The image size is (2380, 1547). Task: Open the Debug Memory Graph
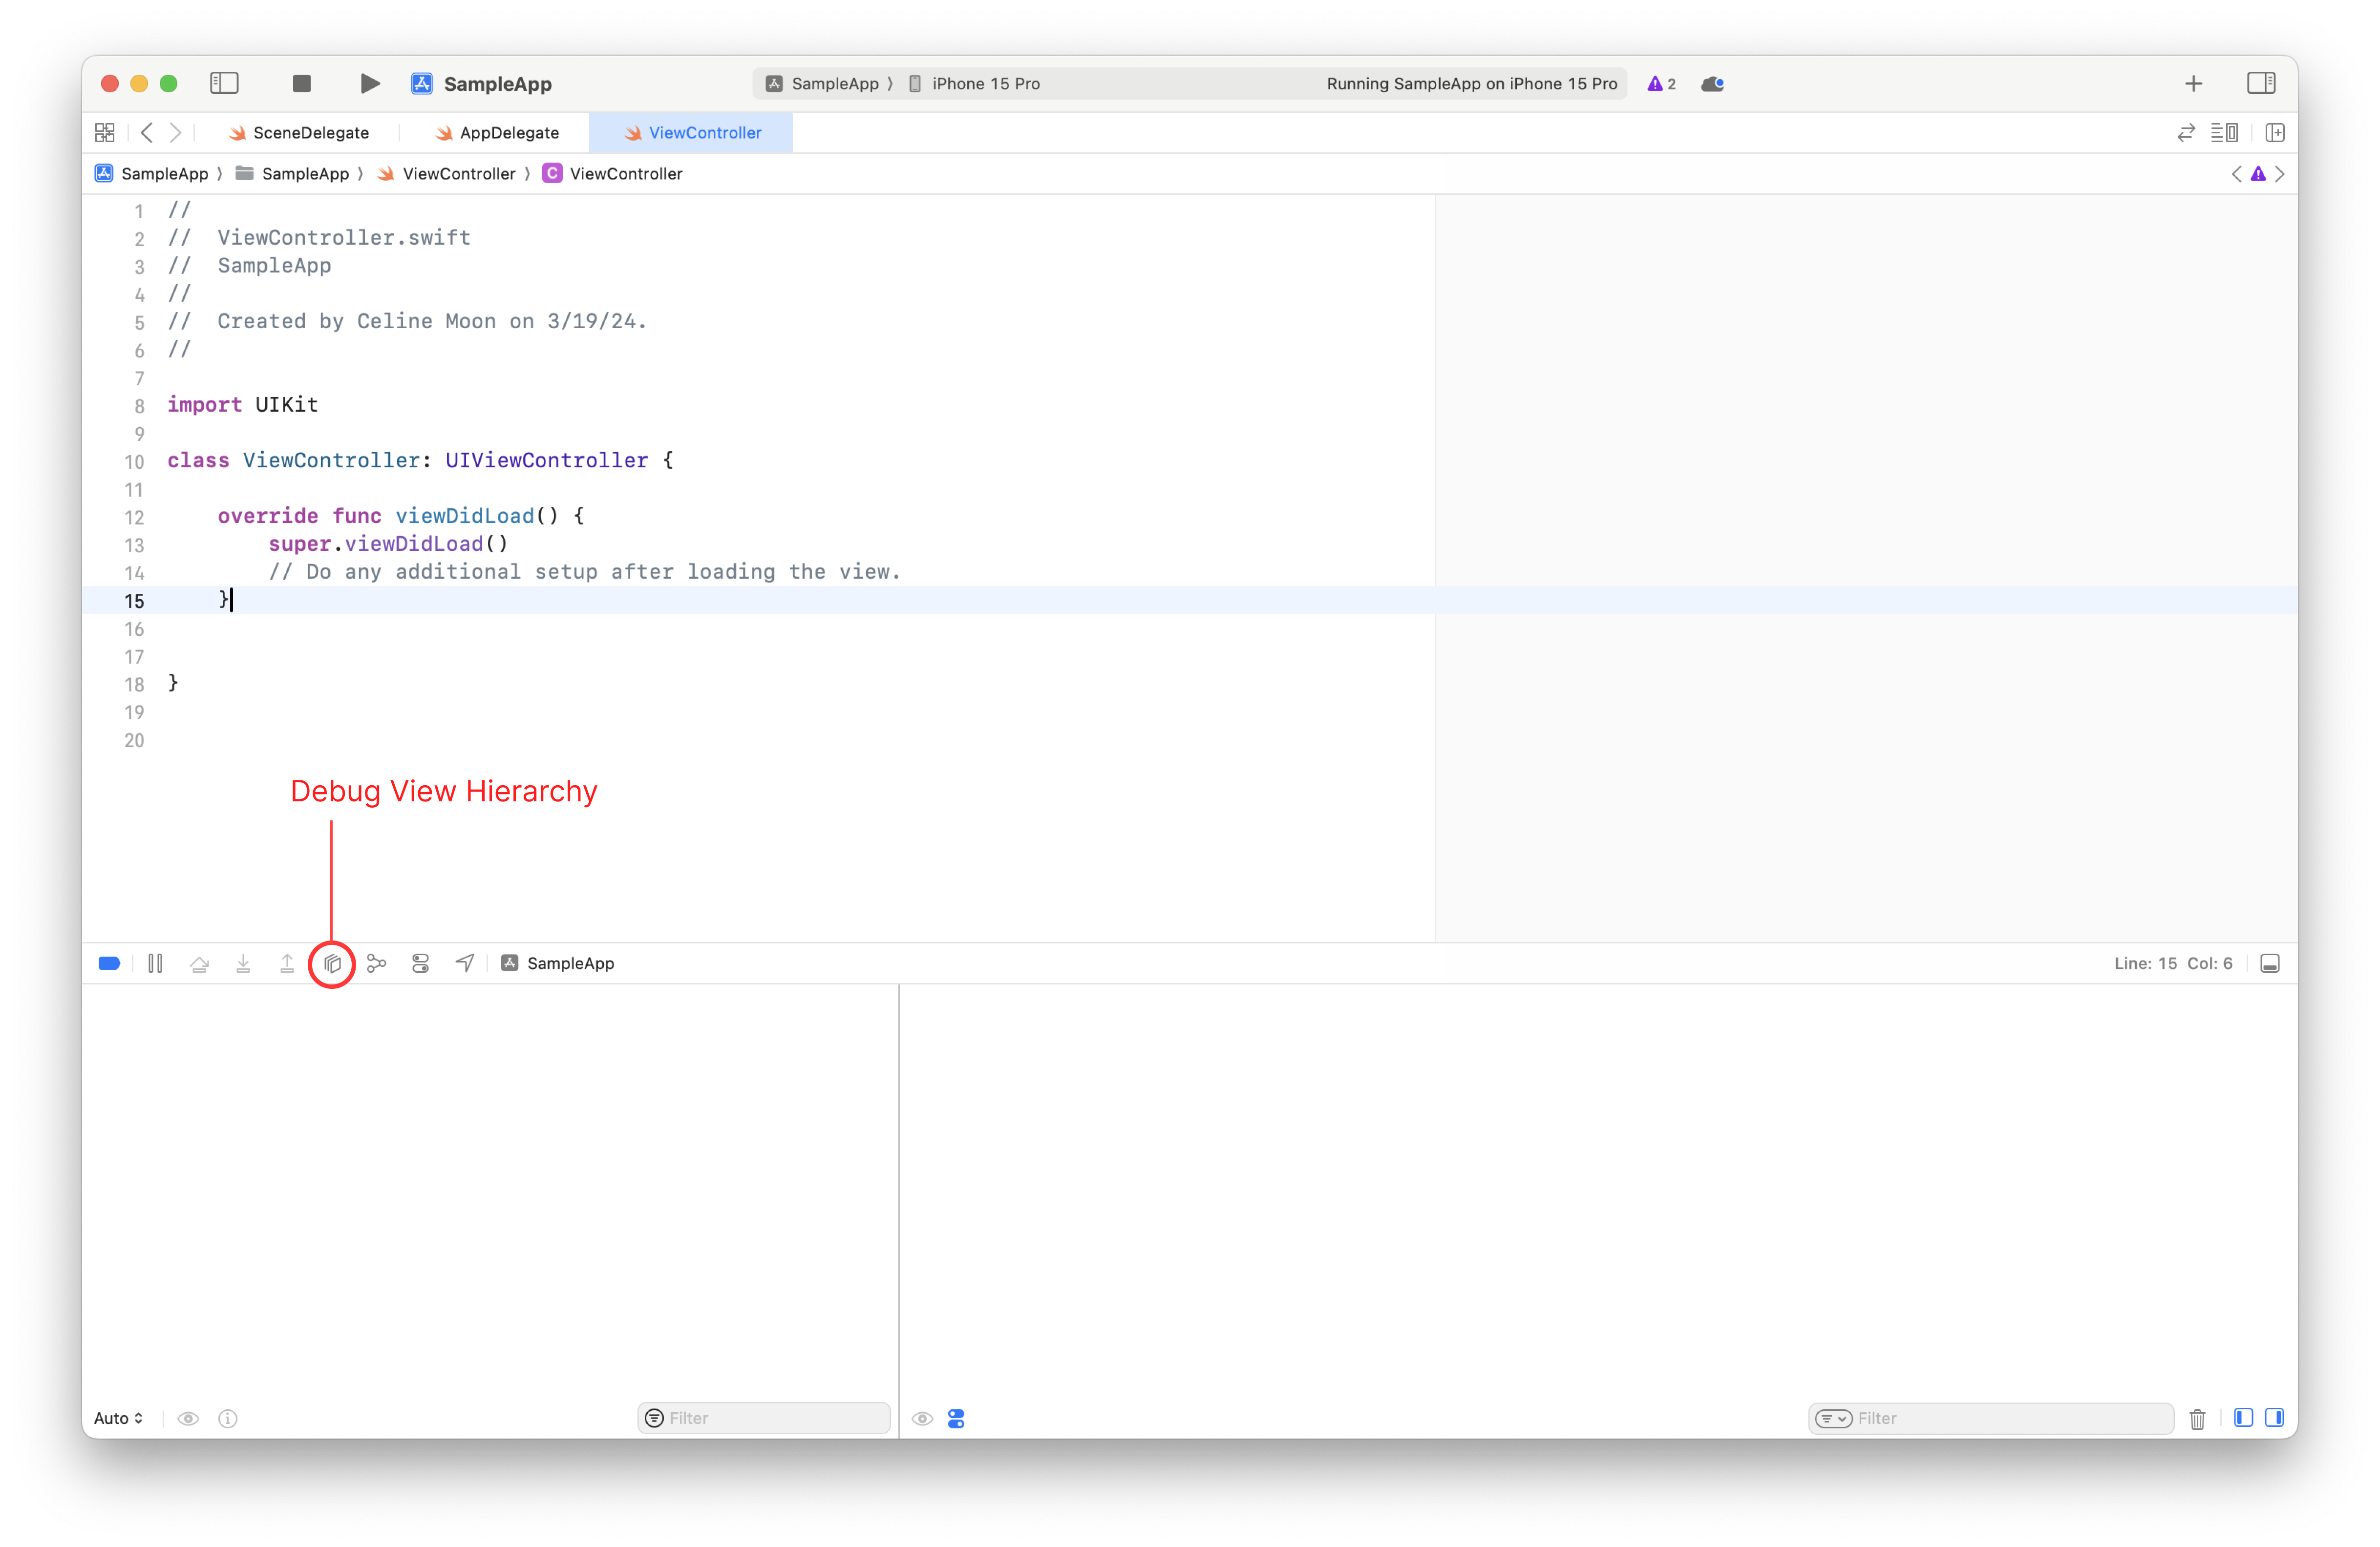click(377, 963)
